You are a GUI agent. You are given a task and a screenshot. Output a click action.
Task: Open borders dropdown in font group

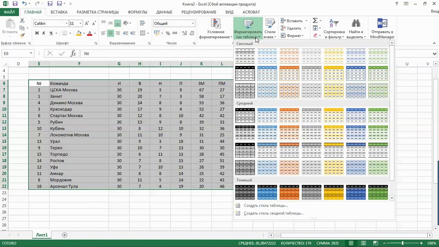tap(70, 33)
